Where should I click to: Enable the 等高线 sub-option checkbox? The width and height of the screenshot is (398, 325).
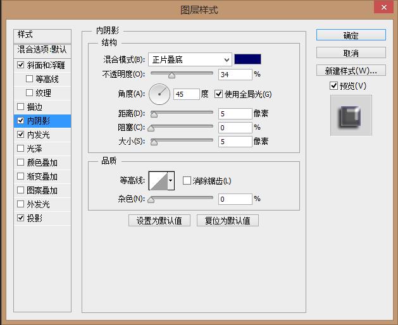[x=30, y=79]
